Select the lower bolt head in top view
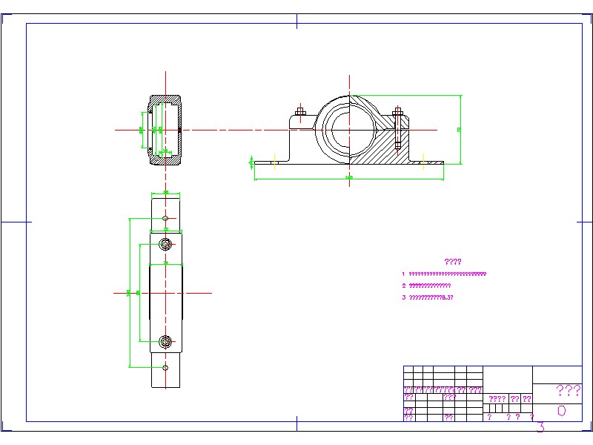The width and height of the screenshot is (593, 445). (165, 342)
